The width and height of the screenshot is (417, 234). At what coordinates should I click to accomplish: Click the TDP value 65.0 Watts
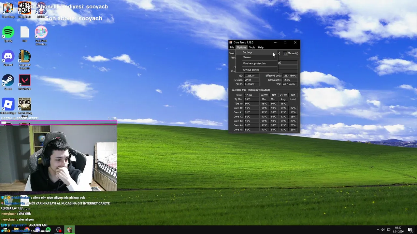pyautogui.click(x=290, y=84)
